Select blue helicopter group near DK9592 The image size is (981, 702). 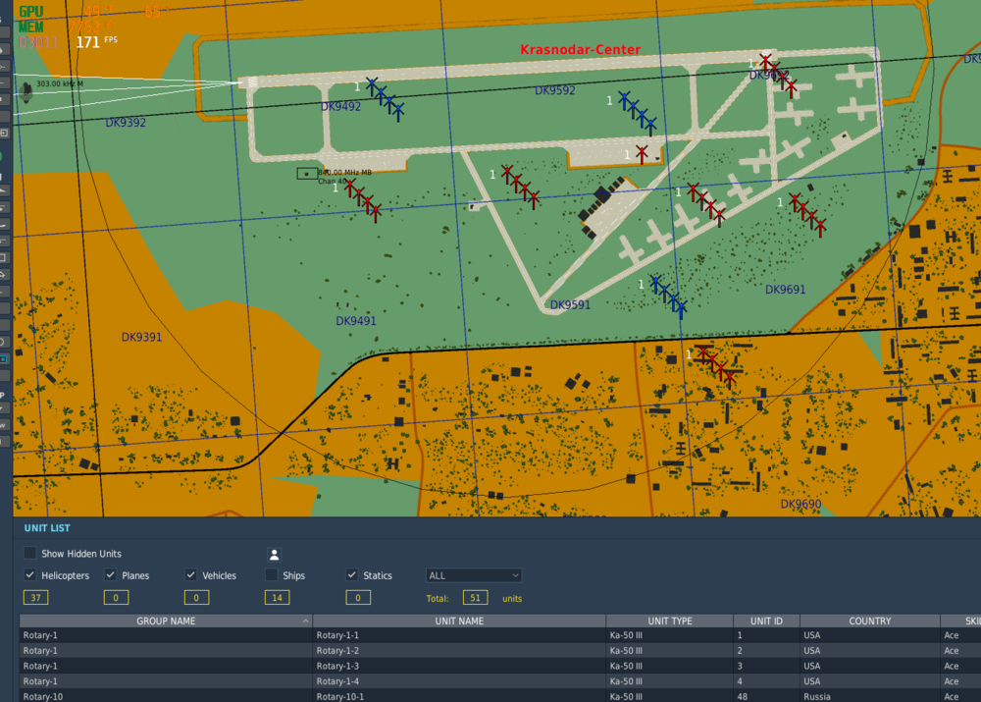tap(638, 113)
